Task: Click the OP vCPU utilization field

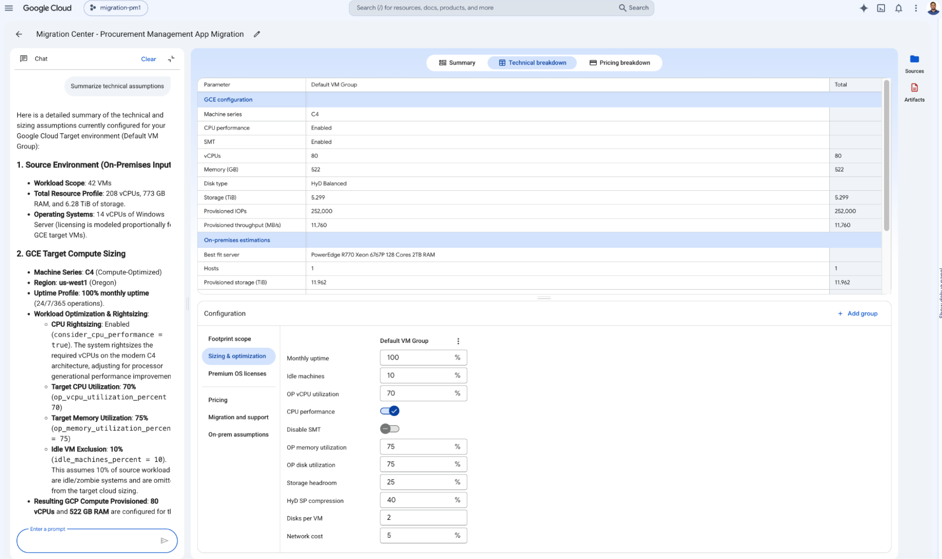Action: tap(423, 393)
